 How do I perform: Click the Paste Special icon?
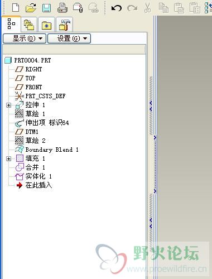(195, 8)
